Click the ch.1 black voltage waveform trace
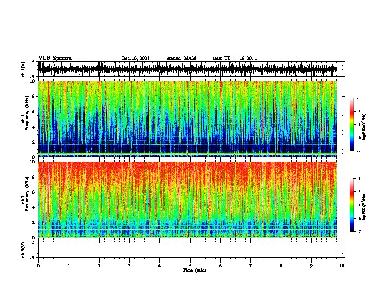This screenshot has height=298, width=385. tap(188, 69)
